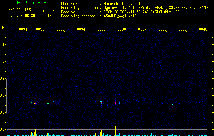Click time marker 0636
Viewport: 214px width, 136px height.
click(x=122, y=29)
